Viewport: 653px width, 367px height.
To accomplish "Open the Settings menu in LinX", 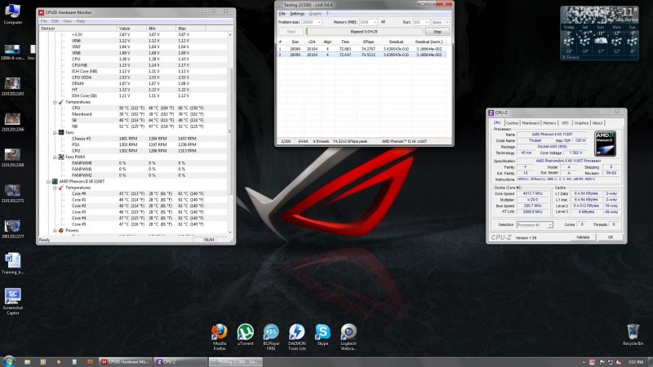I will [x=297, y=14].
